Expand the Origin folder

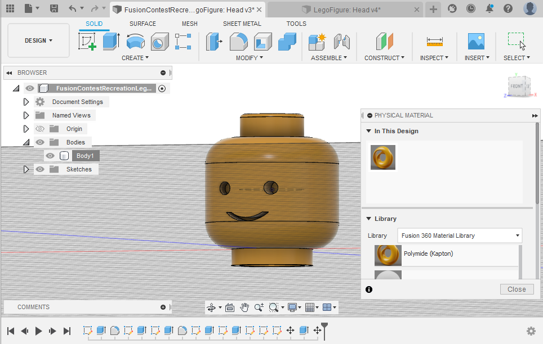[x=26, y=129]
